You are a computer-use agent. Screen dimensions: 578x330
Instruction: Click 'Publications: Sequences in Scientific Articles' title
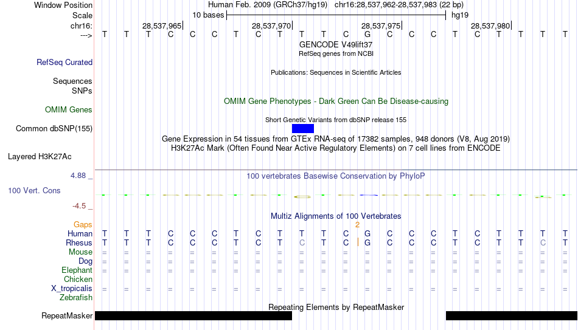click(x=336, y=72)
